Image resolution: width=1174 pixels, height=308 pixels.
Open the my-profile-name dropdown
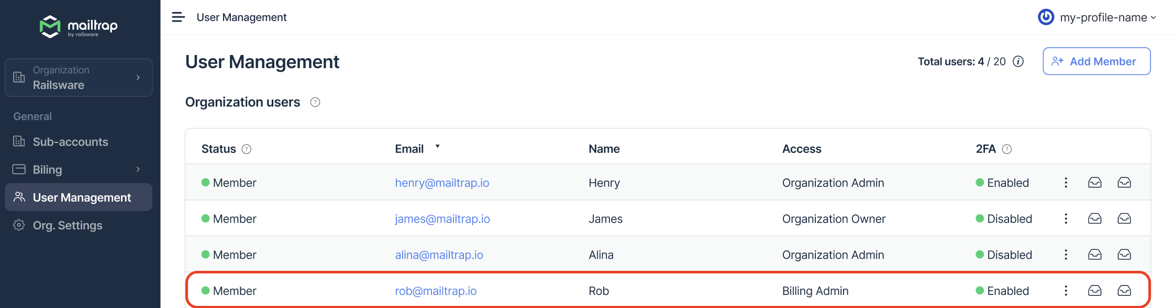[x=1097, y=17]
